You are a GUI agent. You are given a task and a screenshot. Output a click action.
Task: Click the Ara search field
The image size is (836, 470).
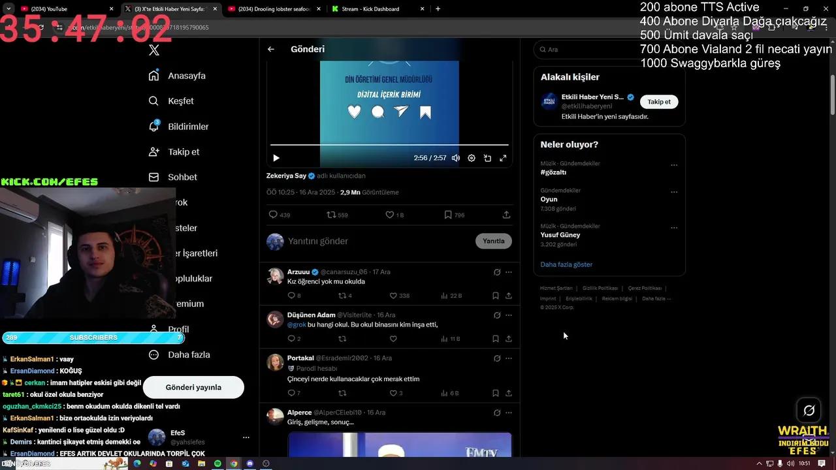588,50
